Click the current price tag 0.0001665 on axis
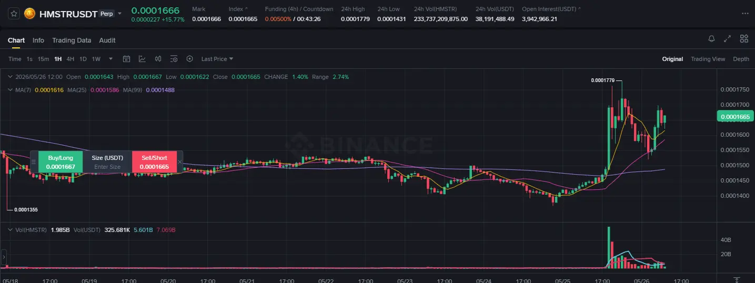The image size is (755, 283). (x=735, y=117)
